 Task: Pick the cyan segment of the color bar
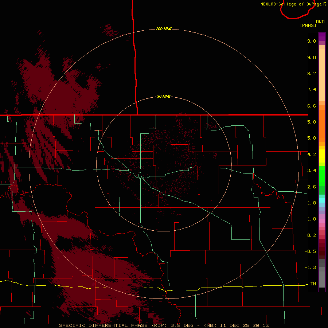[322, 200]
